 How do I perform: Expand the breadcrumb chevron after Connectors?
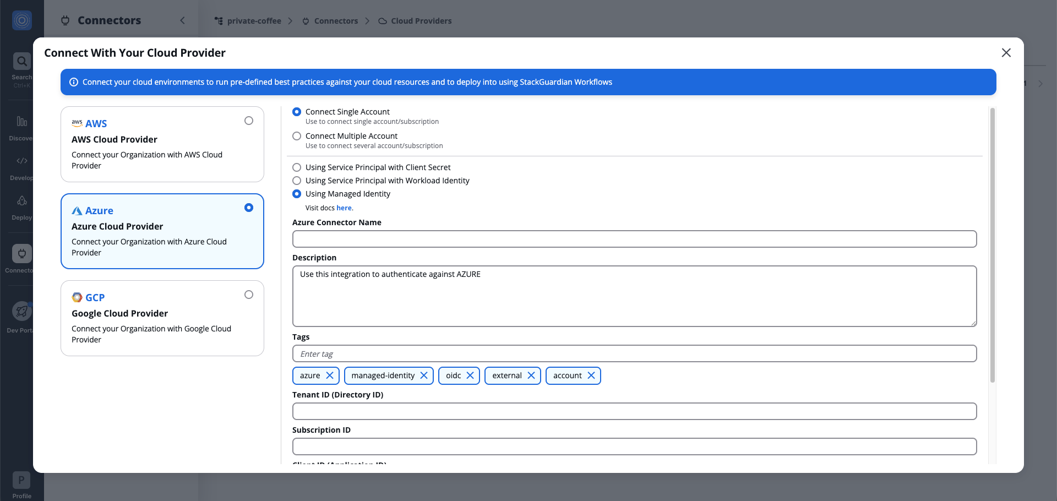click(367, 21)
